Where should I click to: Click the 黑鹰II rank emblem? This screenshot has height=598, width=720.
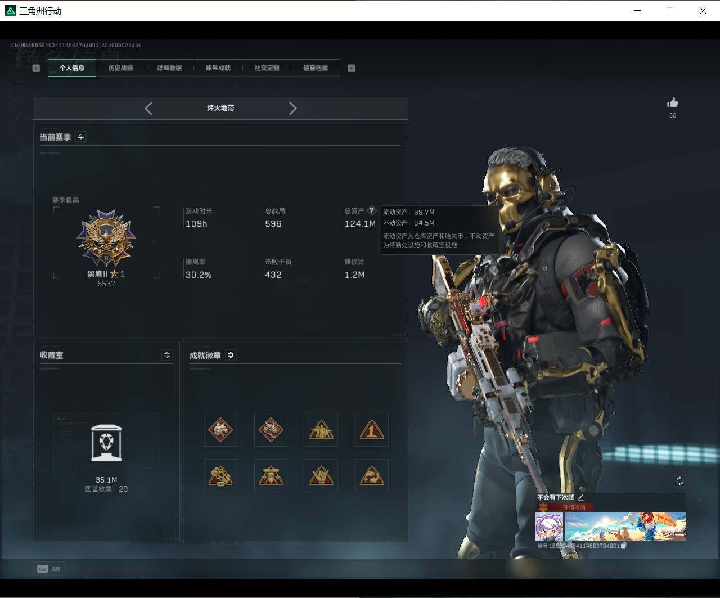(x=106, y=238)
